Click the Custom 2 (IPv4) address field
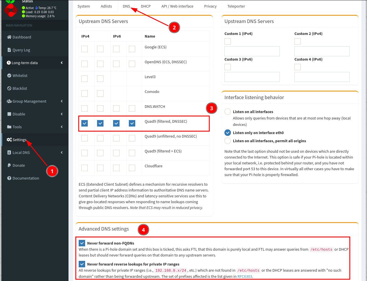Viewport: 367px width, 281px height. (322, 51)
